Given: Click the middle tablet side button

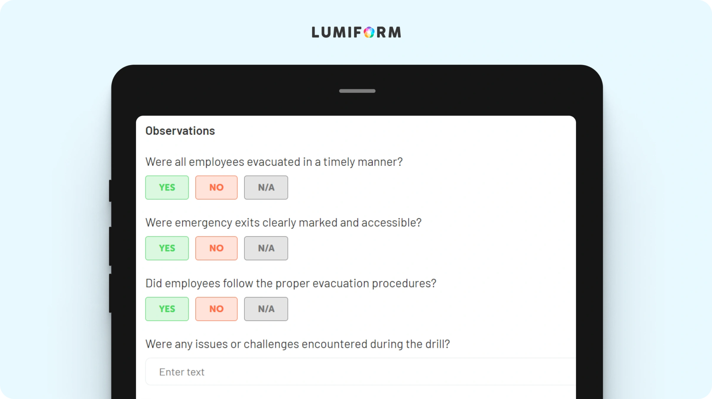Looking at the screenshot, I should point(110,246).
